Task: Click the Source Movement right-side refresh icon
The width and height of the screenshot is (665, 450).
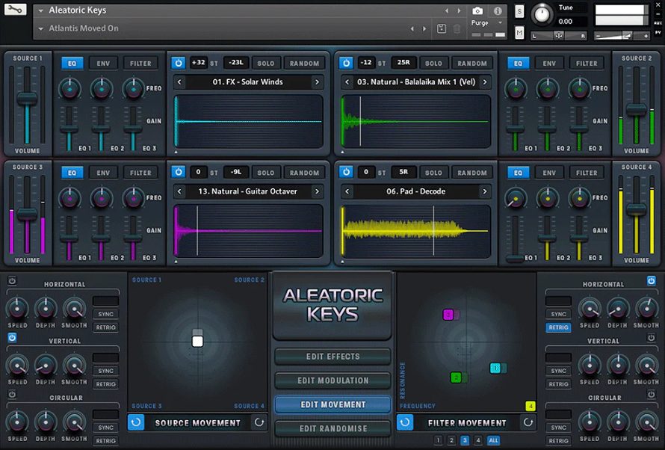Action: 259,422
